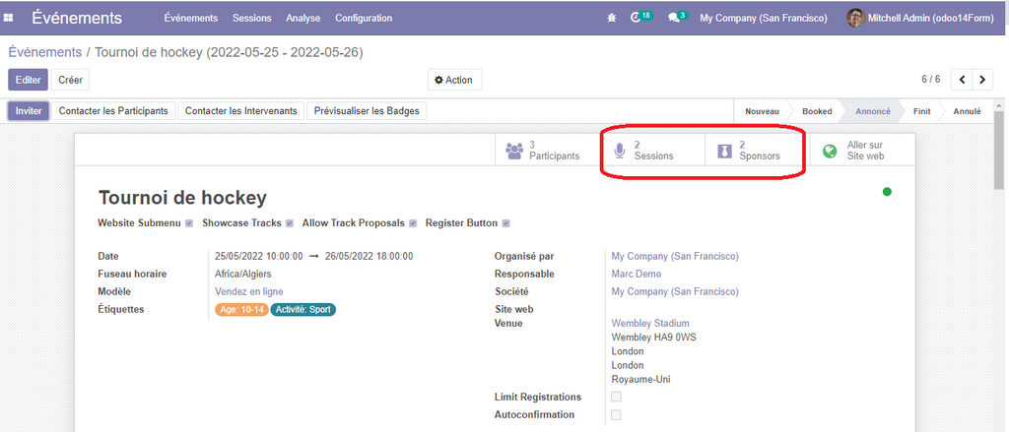Viewport: 1009px width, 432px height.
Task: Open the activities clock icon
Action: click(x=637, y=18)
